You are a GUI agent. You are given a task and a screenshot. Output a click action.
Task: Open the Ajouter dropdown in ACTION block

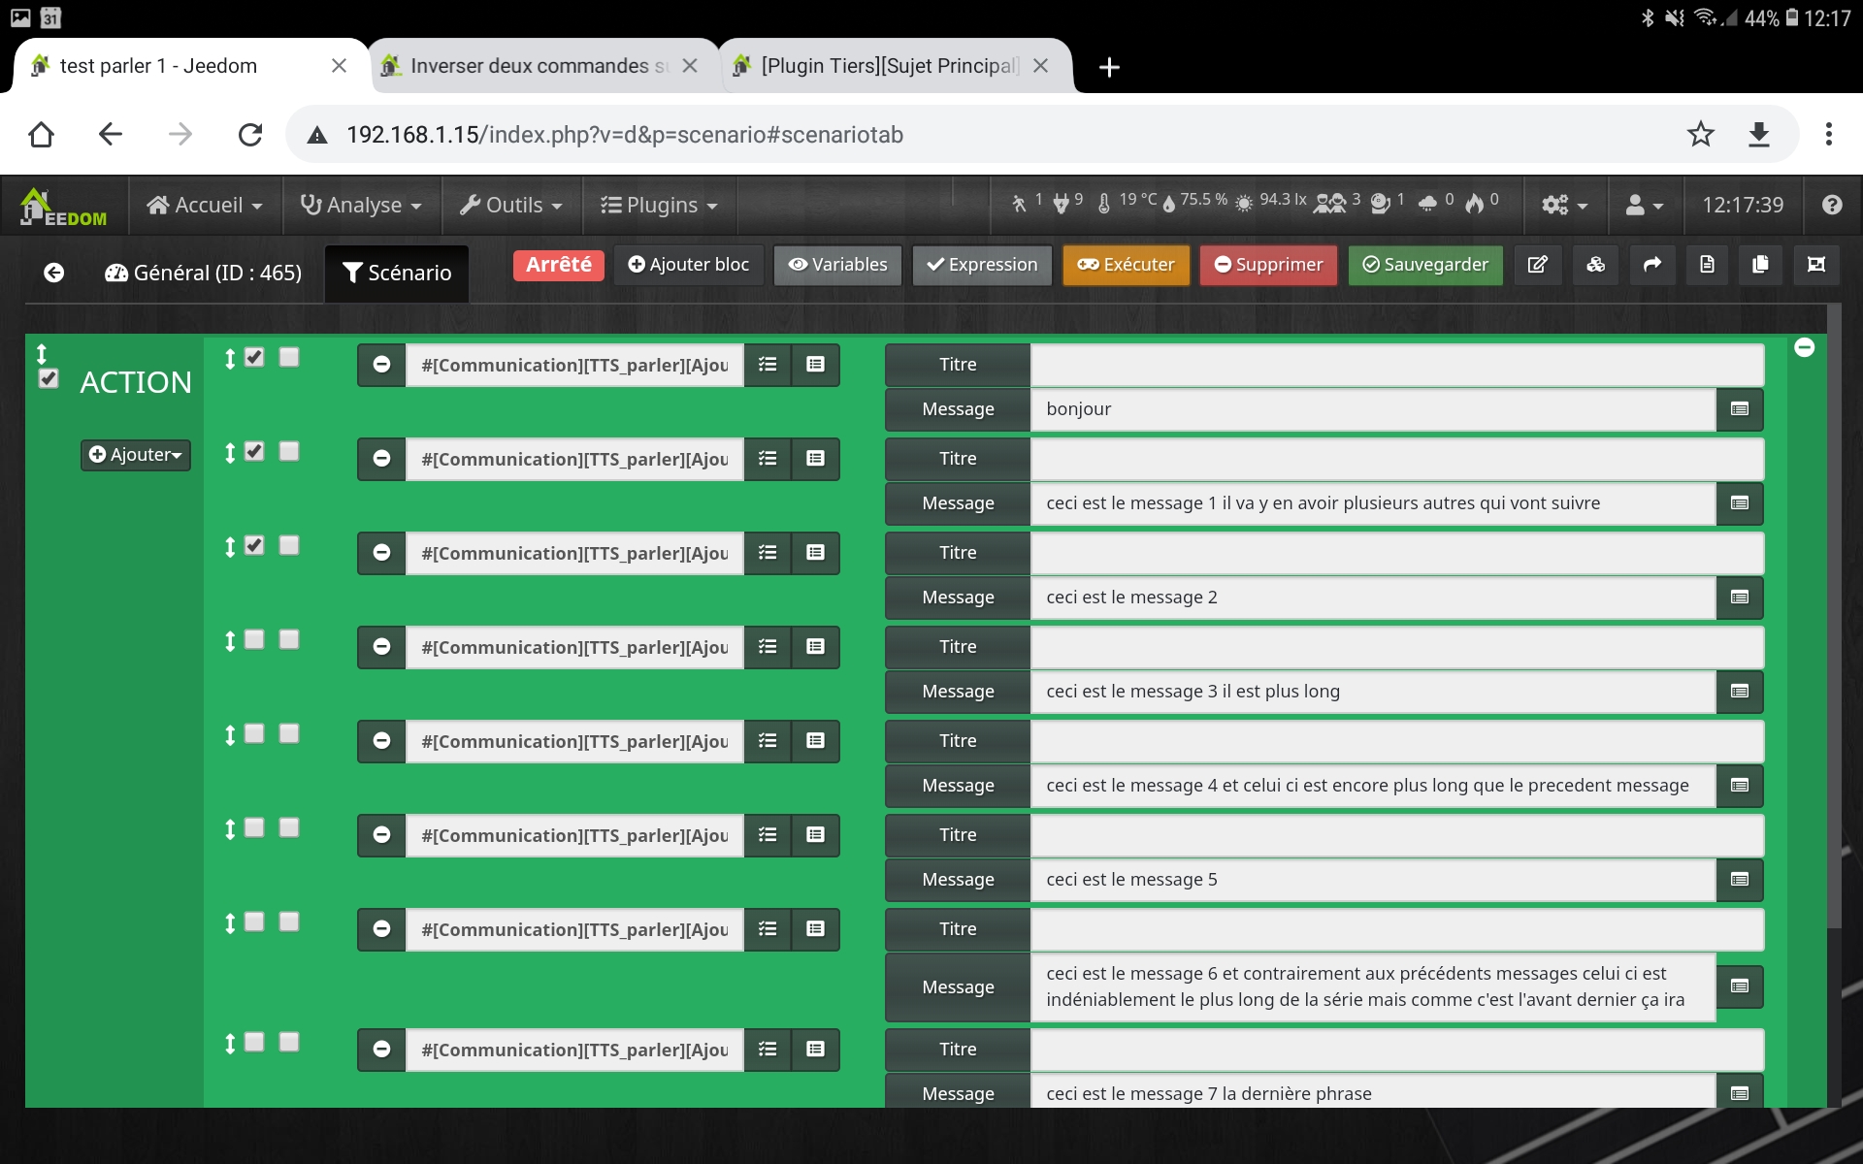pyautogui.click(x=136, y=455)
